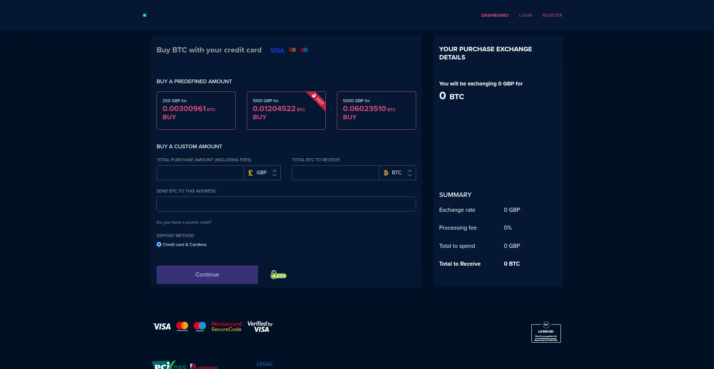Click the red HOT ribbon badge
714x369 pixels.
[x=318, y=99]
